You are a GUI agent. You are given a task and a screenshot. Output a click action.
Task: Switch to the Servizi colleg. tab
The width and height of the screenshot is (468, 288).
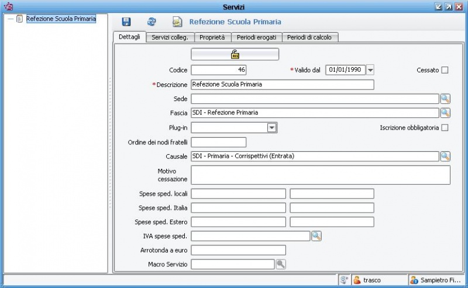(x=170, y=37)
